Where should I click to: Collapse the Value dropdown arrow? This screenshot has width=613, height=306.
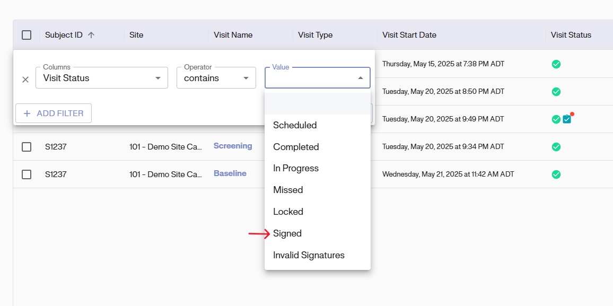[361, 78]
